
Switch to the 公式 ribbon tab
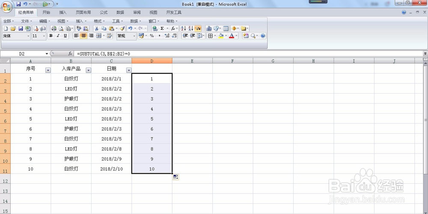(x=104, y=12)
